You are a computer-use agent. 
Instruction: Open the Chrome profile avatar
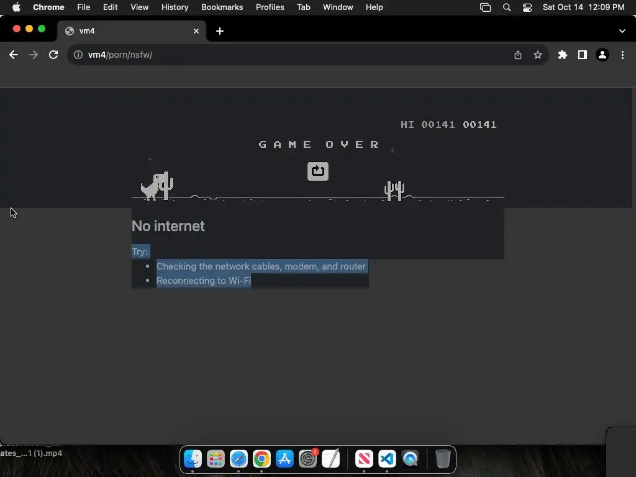(602, 55)
